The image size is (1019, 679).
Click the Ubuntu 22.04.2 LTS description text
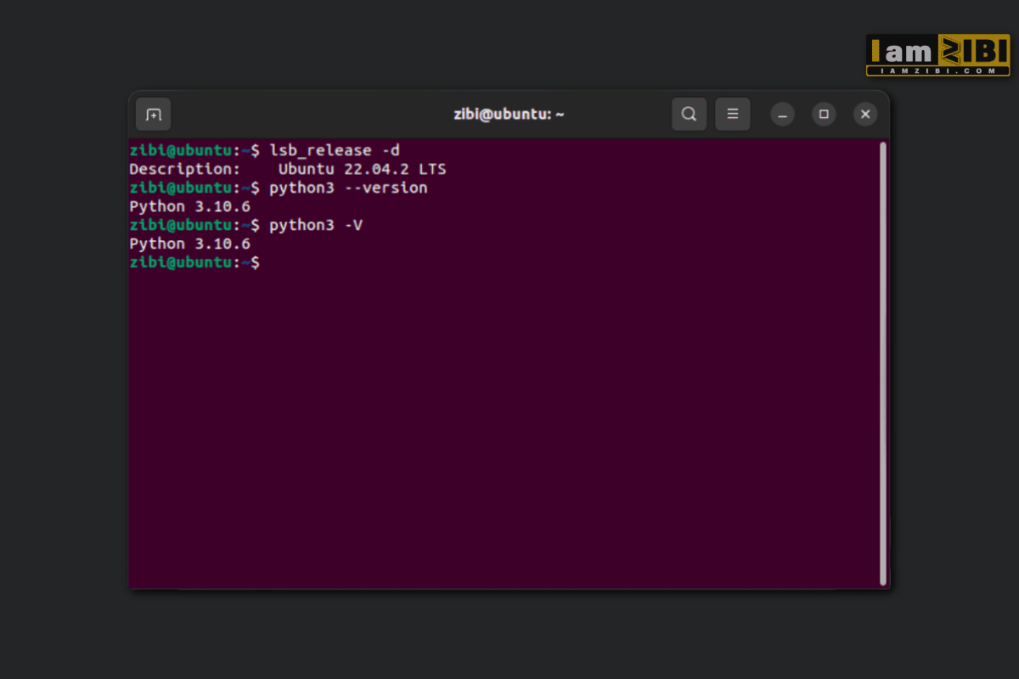click(x=363, y=169)
